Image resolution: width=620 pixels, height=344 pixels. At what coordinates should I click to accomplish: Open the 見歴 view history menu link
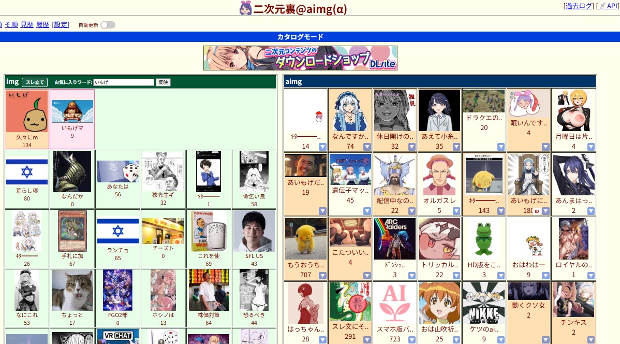coord(27,24)
